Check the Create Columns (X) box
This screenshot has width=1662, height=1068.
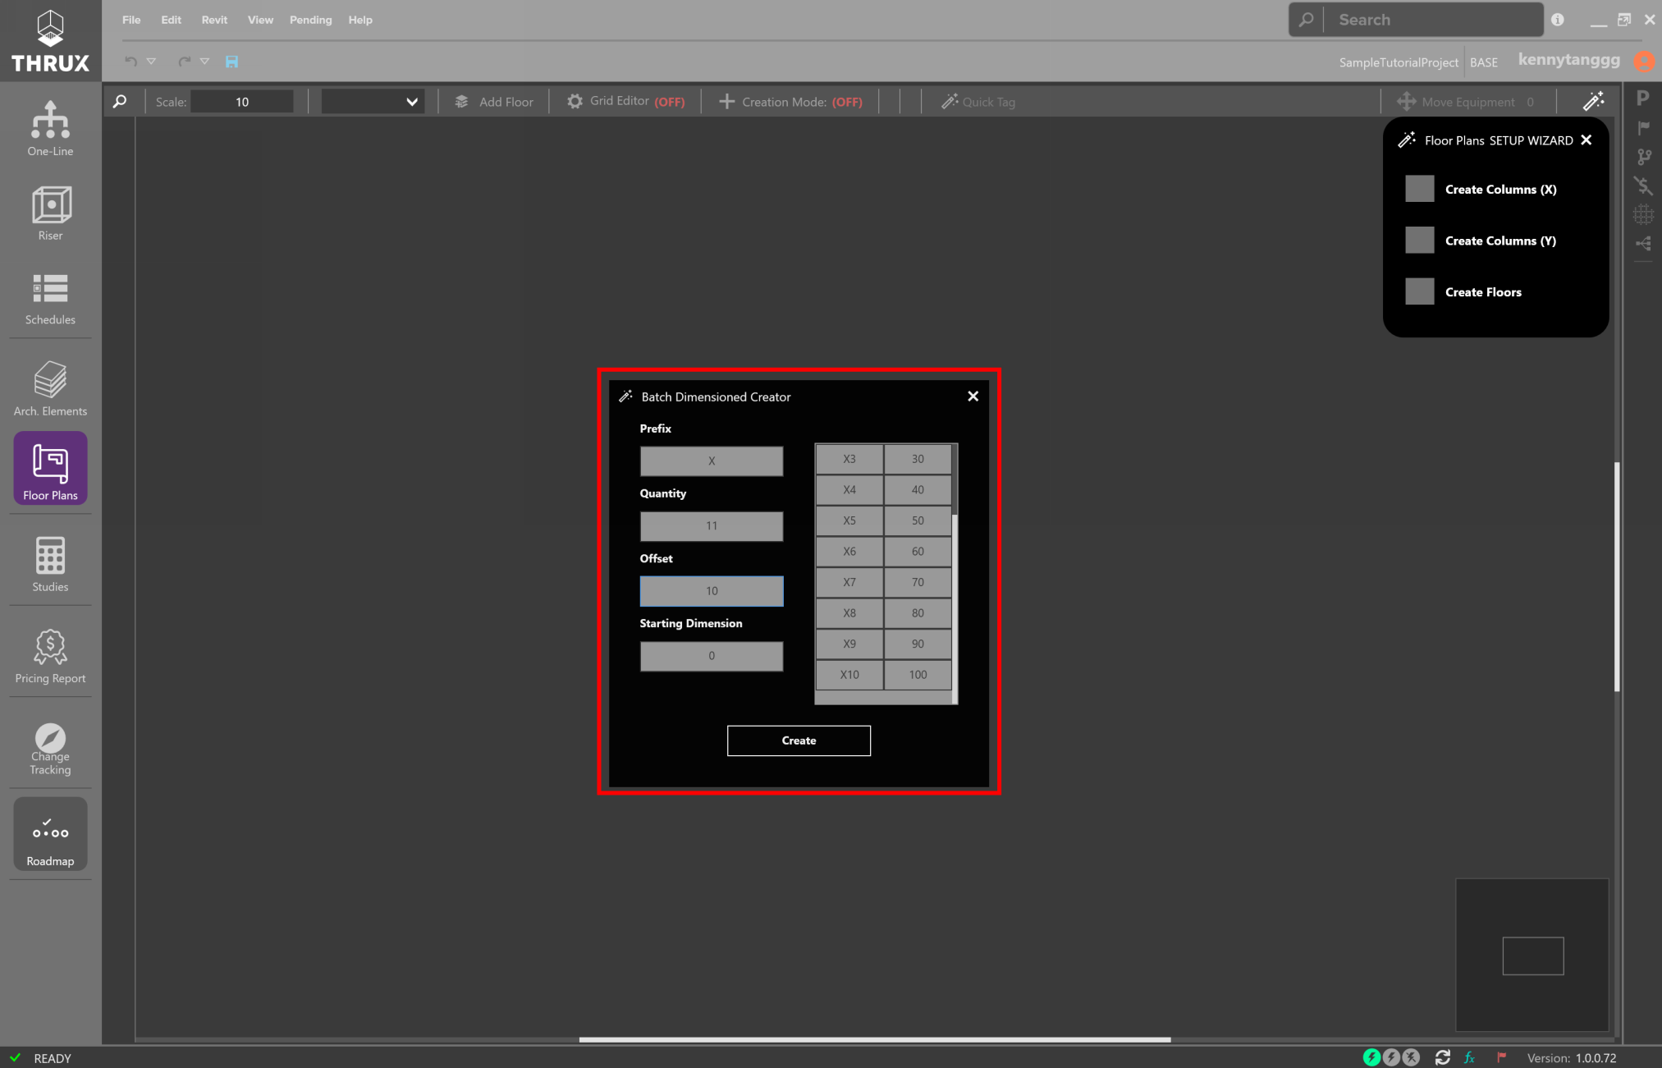(x=1419, y=189)
